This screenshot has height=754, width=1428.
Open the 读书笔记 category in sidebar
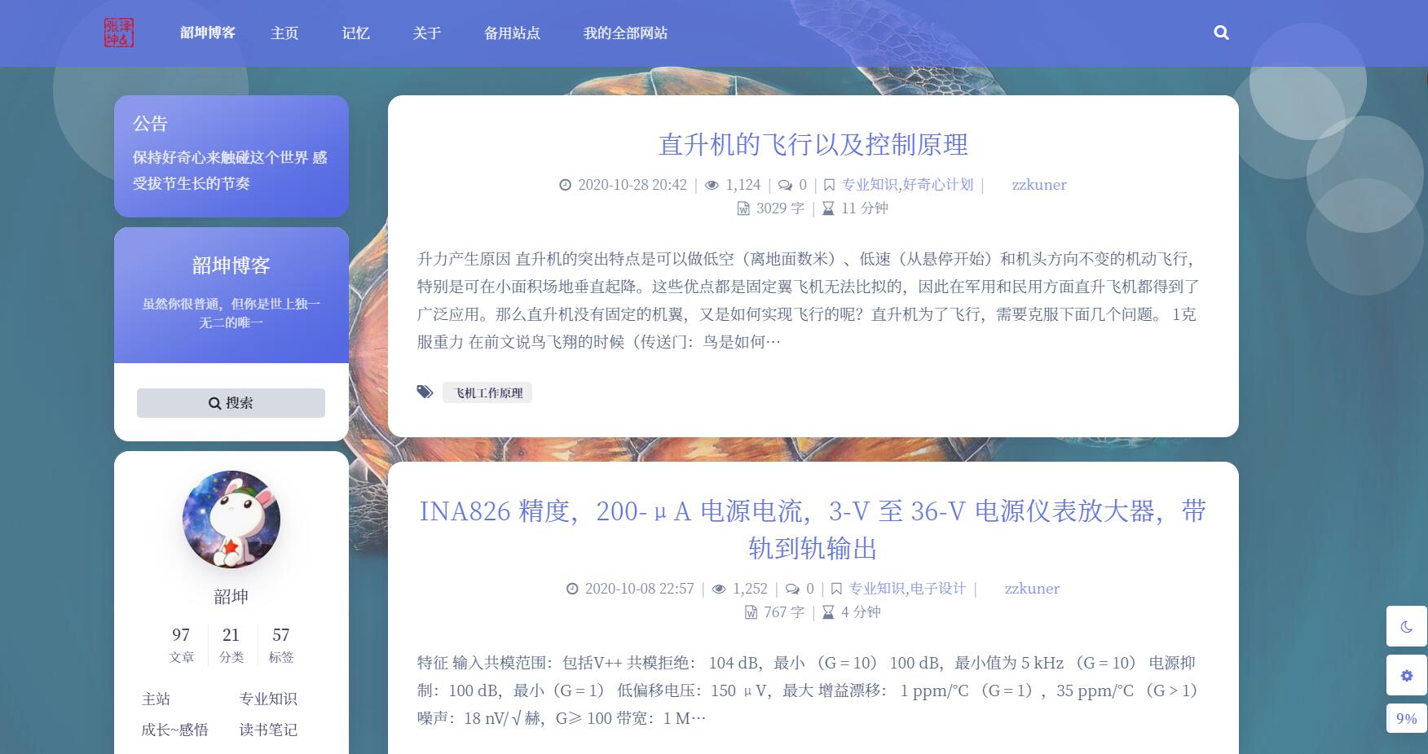(x=268, y=730)
